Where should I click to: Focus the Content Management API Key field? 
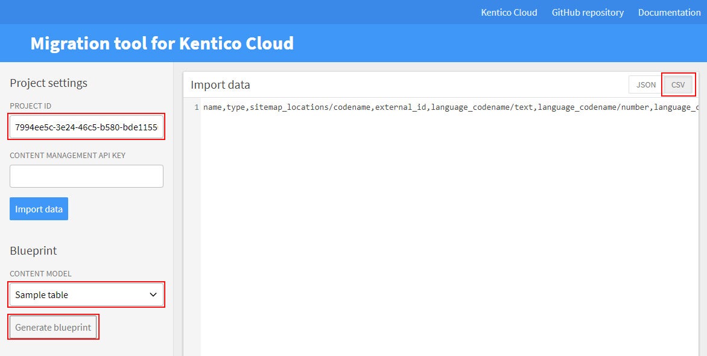[x=87, y=176]
